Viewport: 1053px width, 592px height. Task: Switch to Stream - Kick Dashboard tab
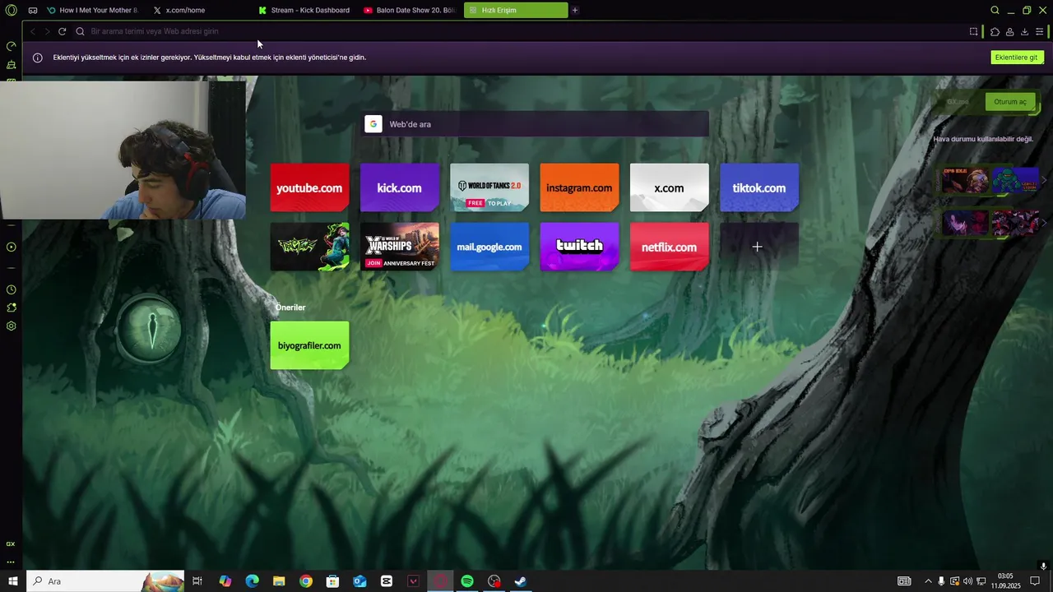pyautogui.click(x=304, y=10)
